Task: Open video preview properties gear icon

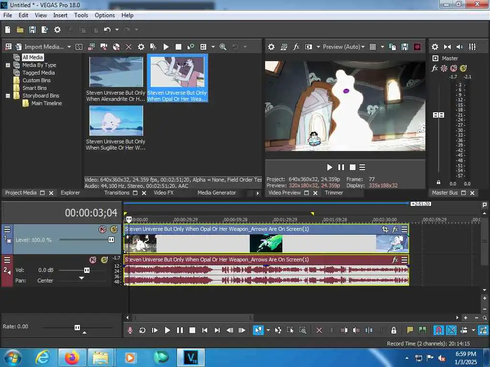Action: click(x=271, y=47)
